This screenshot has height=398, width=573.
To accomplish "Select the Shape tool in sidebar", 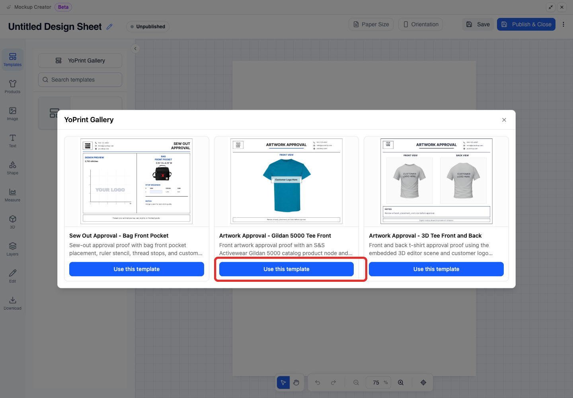I will [x=13, y=168].
